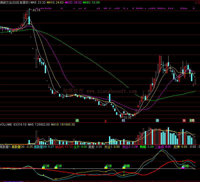Viewport: 200px width, 182px height.
Task: Click volume MA5: 125902.00 label
Action: [39, 125]
